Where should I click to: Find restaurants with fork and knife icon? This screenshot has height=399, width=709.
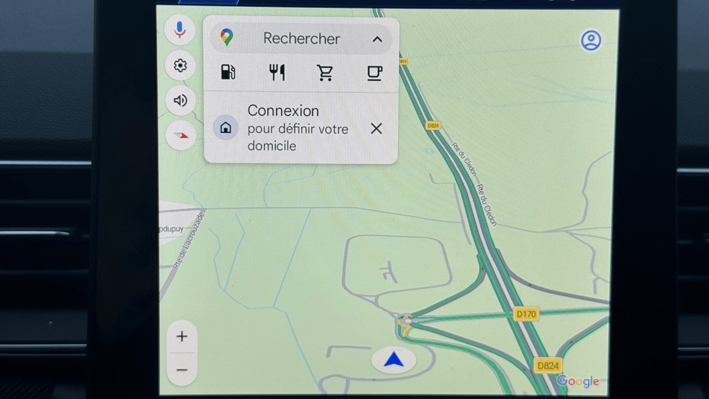(277, 72)
